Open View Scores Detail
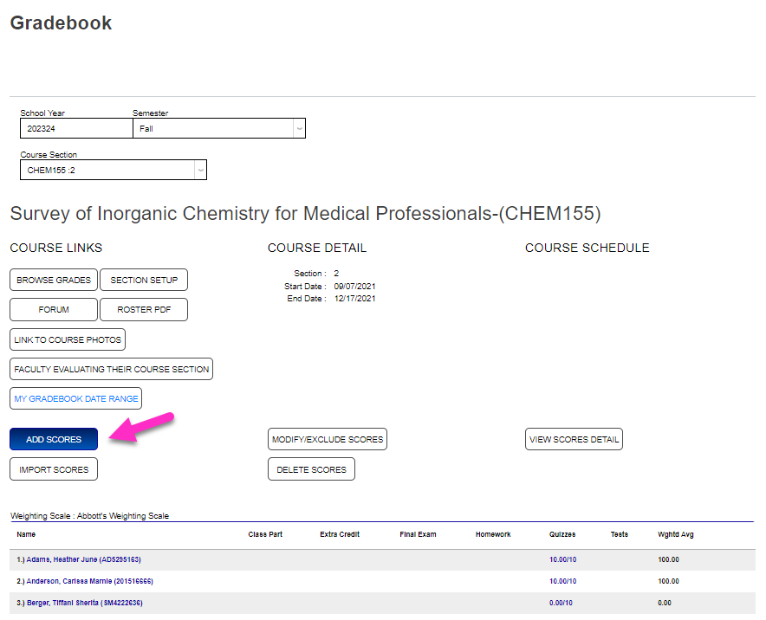Screen dimensions: 766x620 point(573,439)
